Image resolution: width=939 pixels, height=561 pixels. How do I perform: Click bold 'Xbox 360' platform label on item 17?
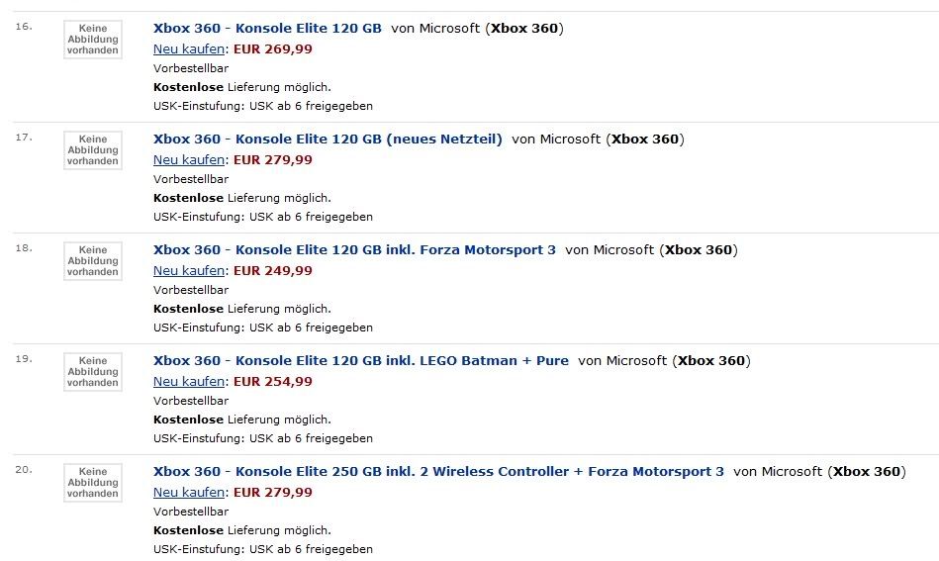tap(645, 140)
